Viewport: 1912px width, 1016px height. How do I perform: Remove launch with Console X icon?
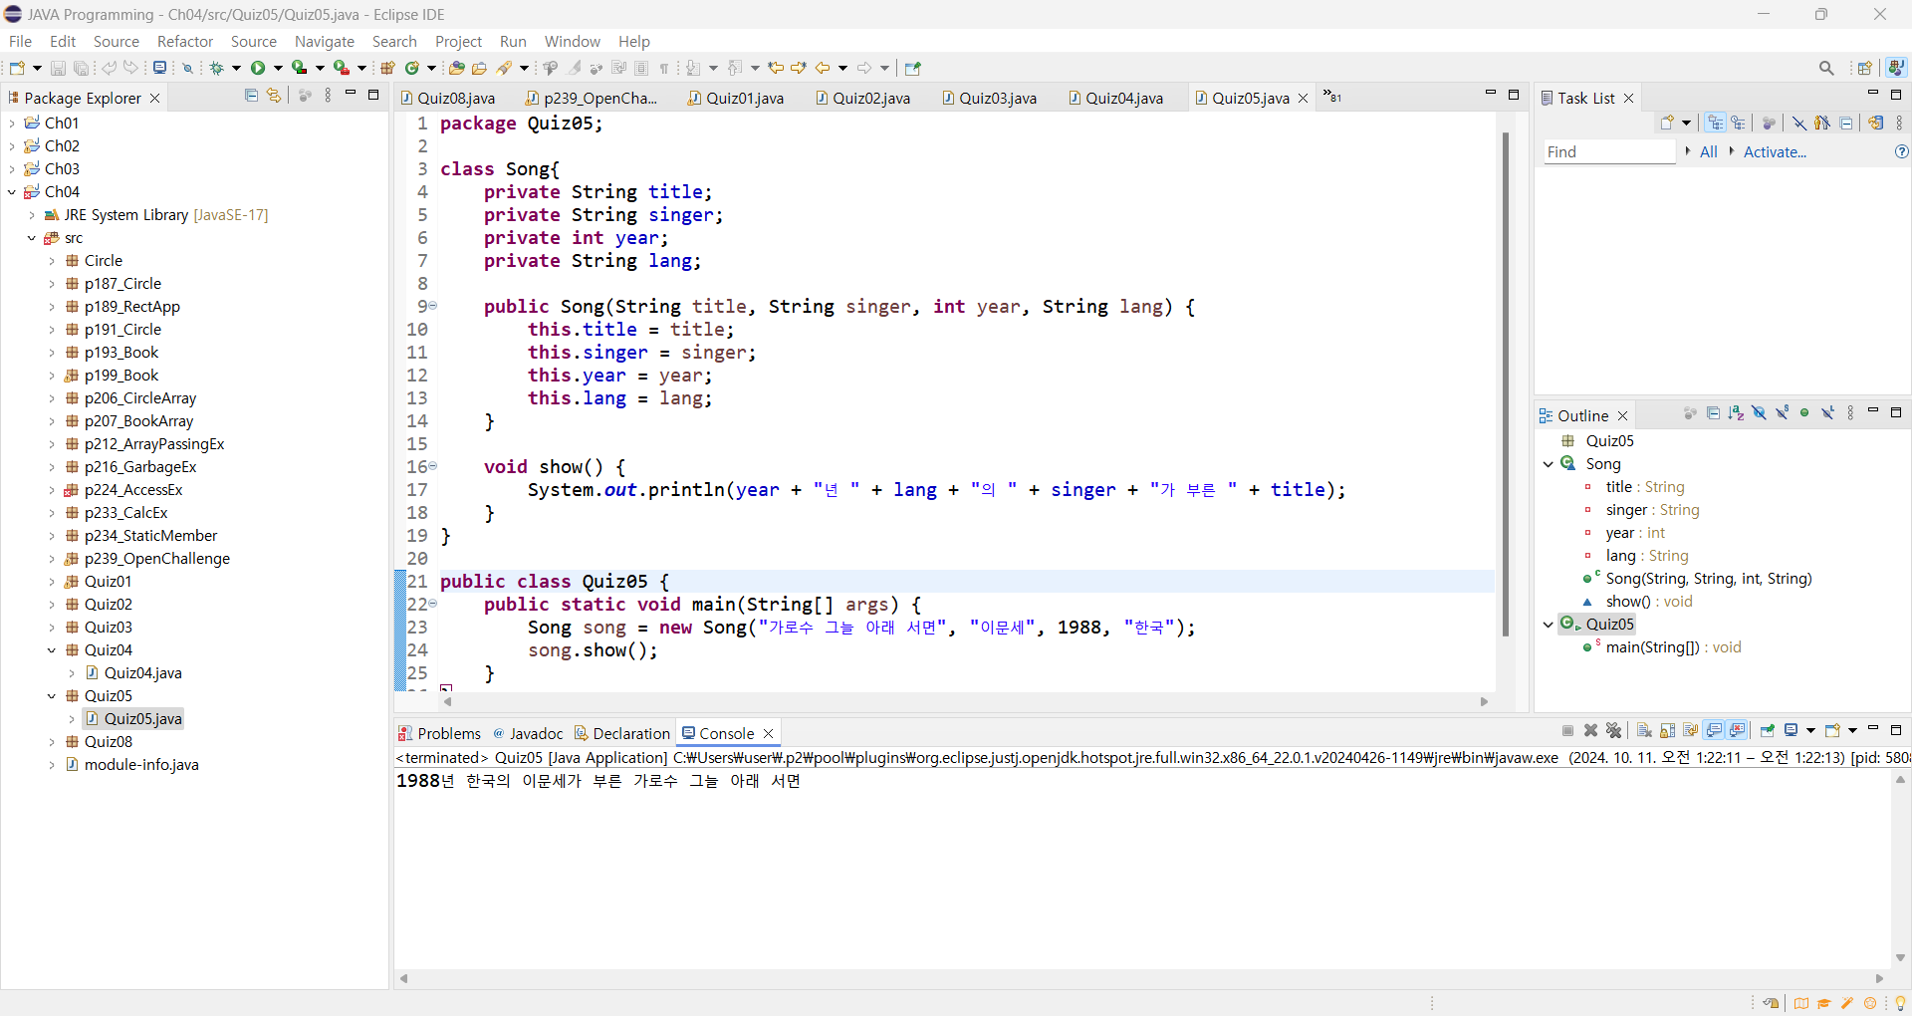[1591, 731]
